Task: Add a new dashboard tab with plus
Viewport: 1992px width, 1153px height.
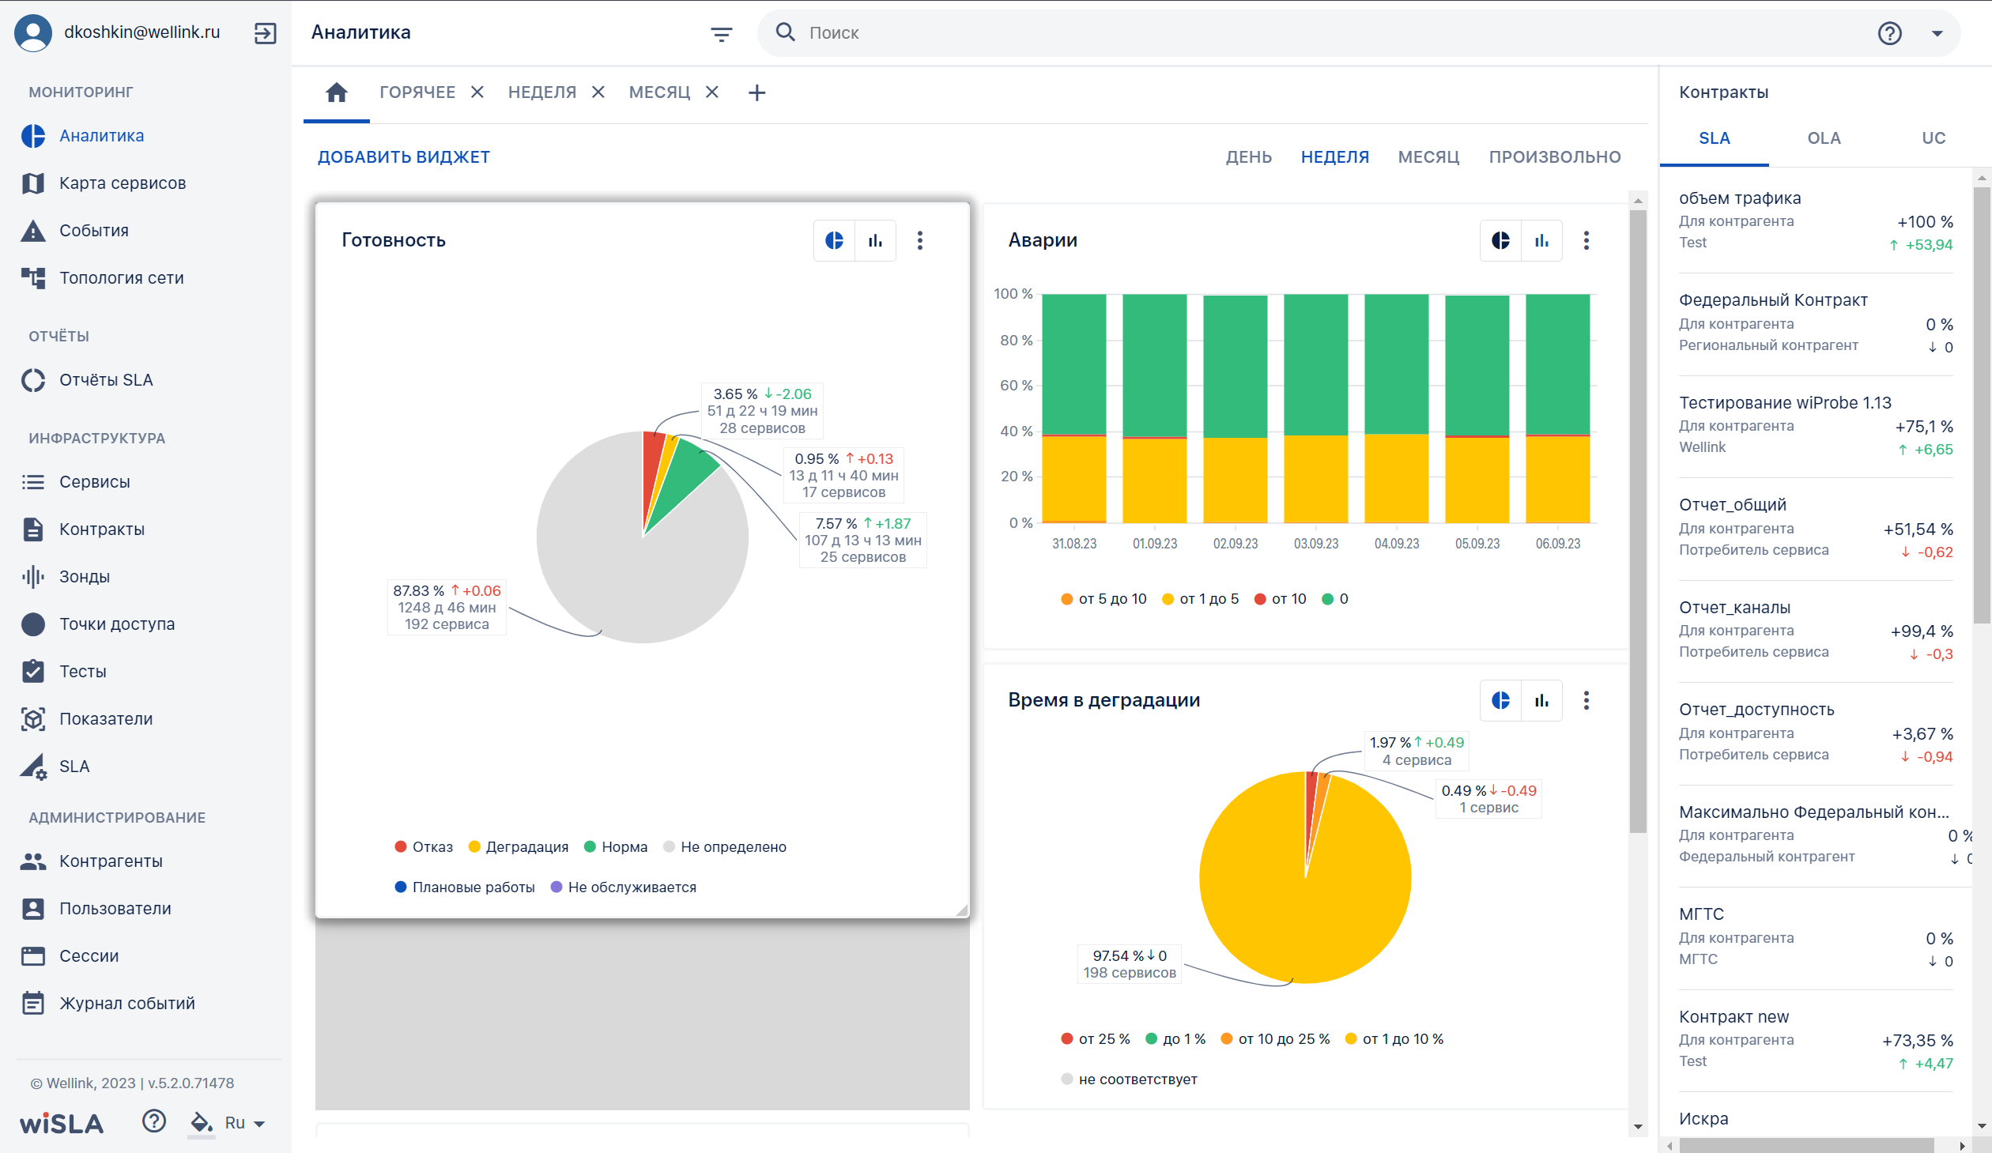Action: coord(756,92)
